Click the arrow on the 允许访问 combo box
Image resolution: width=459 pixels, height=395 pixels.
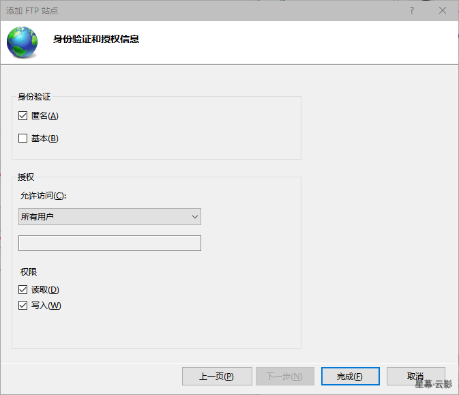click(194, 217)
